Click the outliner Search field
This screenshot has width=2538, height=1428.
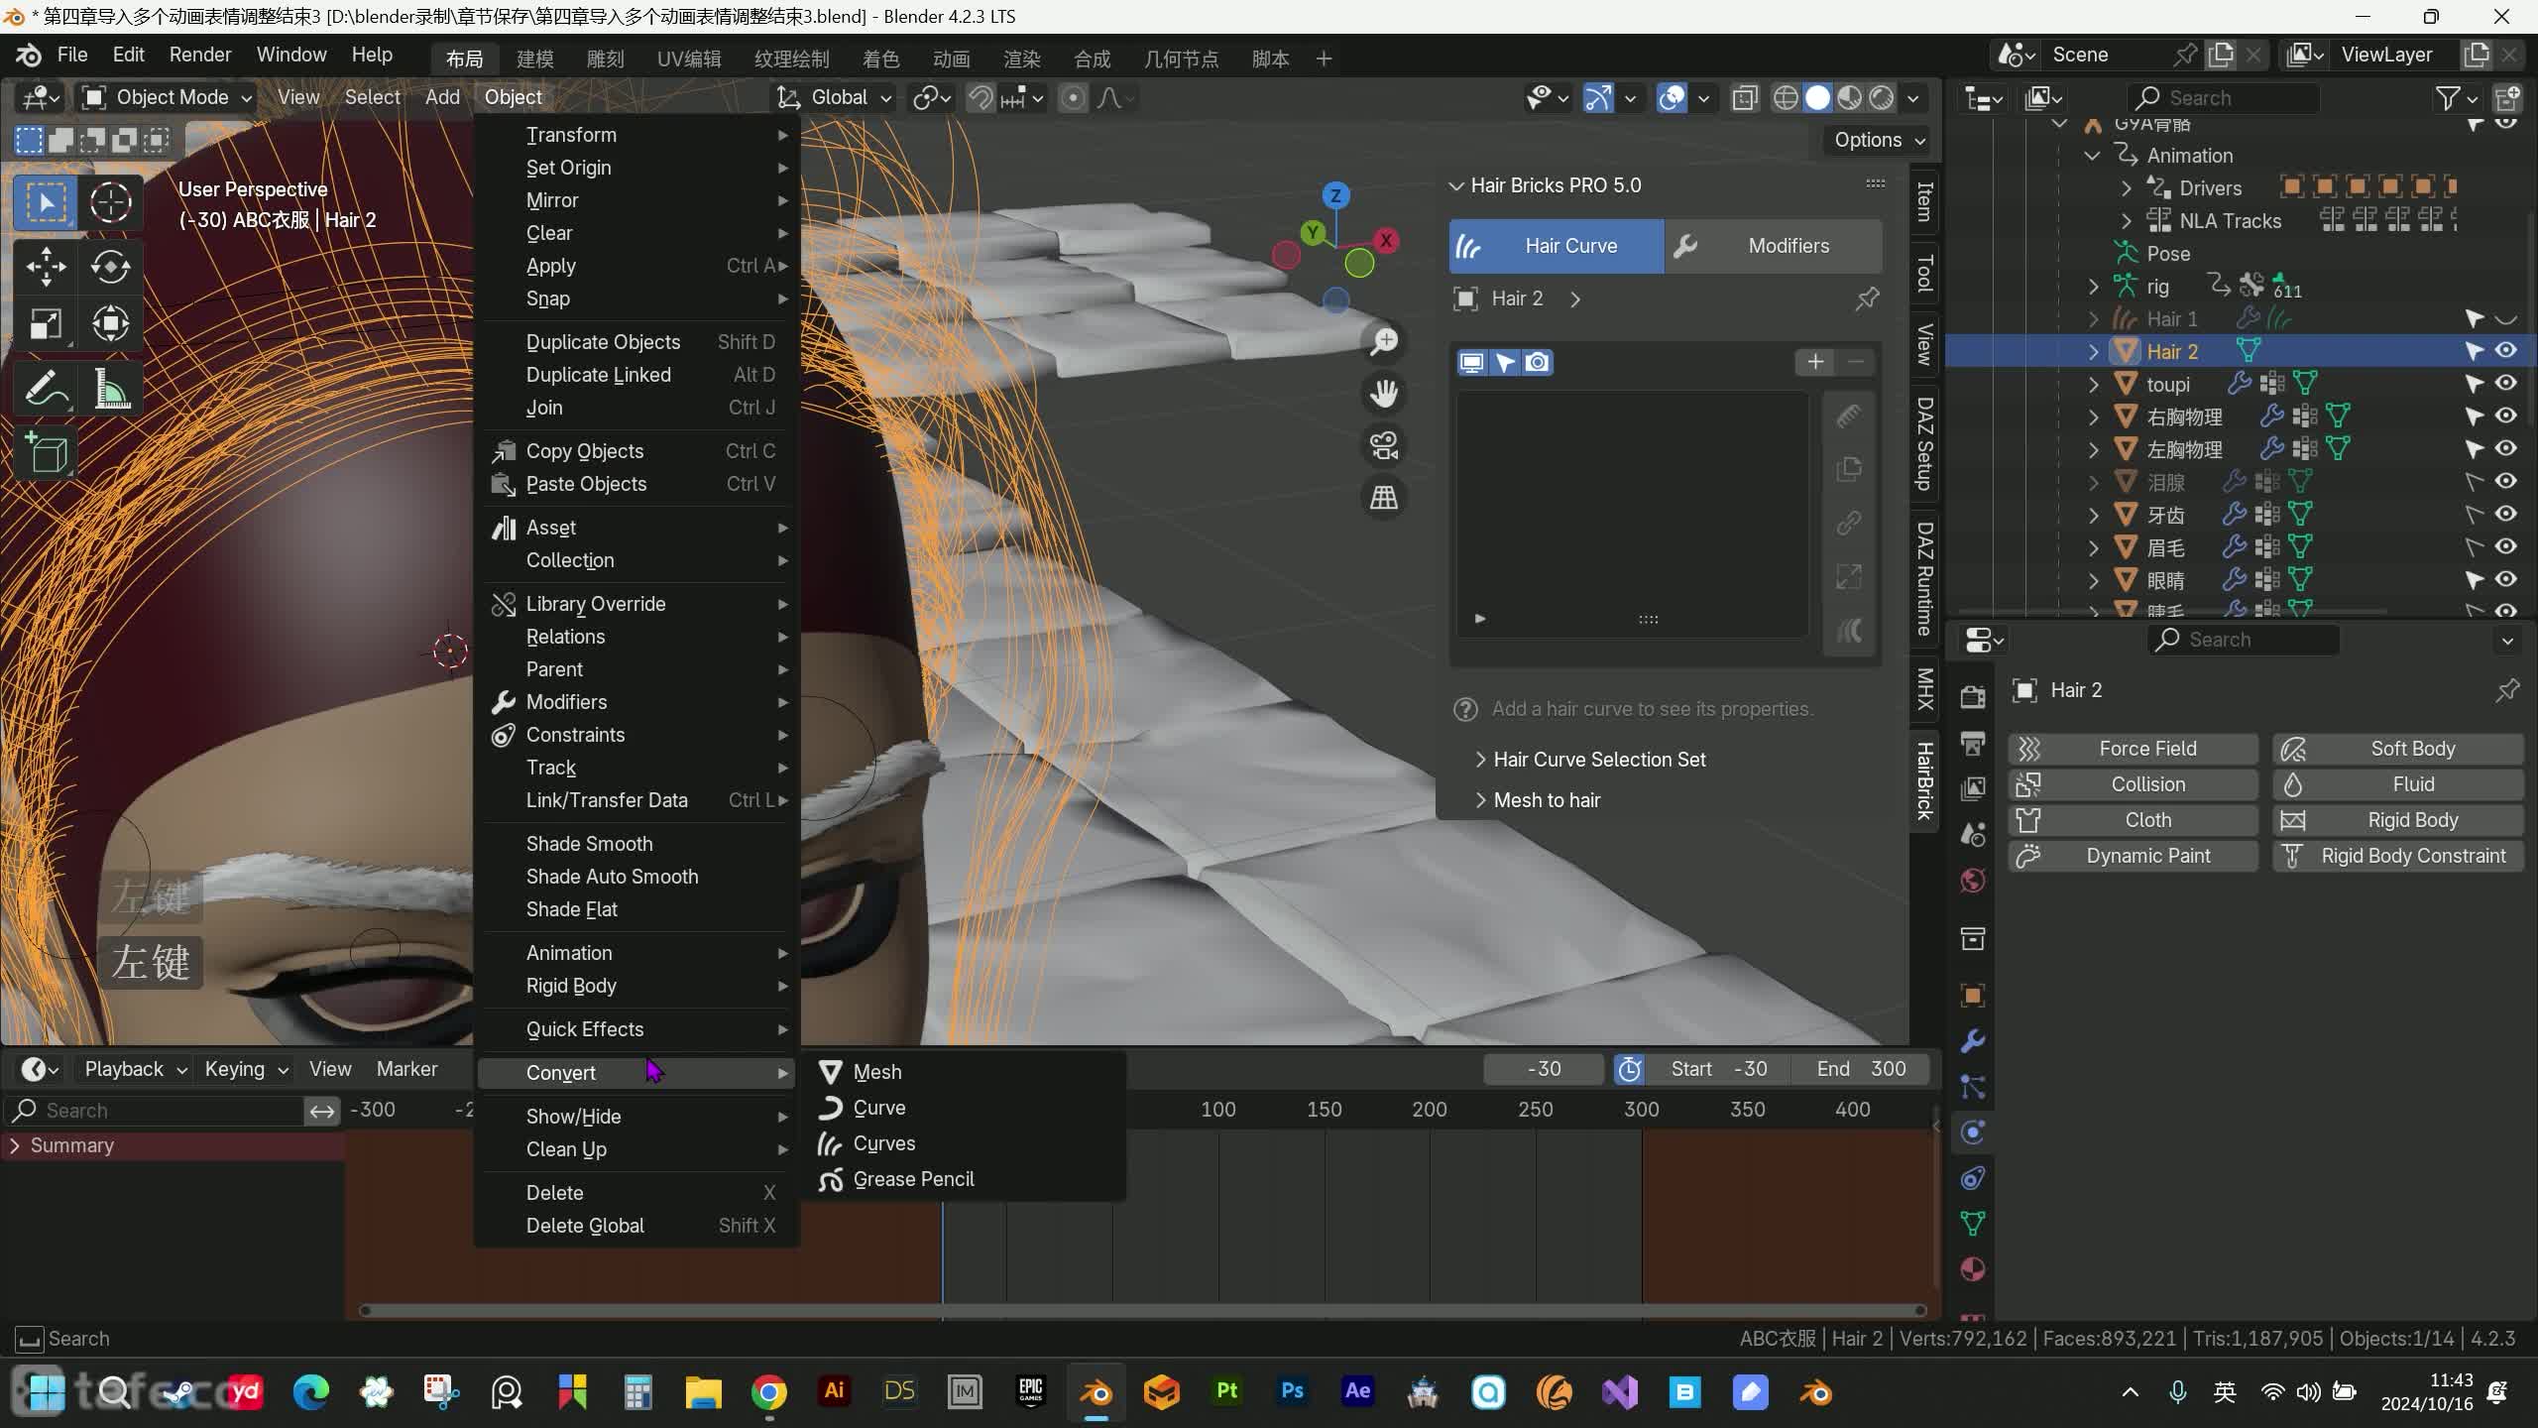click(x=2223, y=98)
